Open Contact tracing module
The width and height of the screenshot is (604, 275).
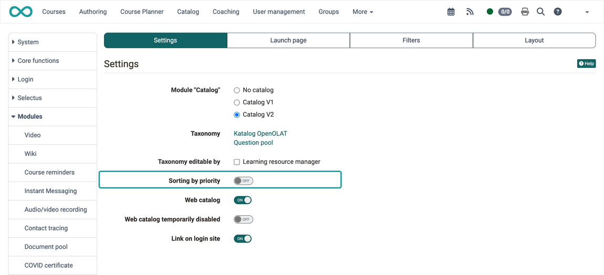click(x=53, y=228)
